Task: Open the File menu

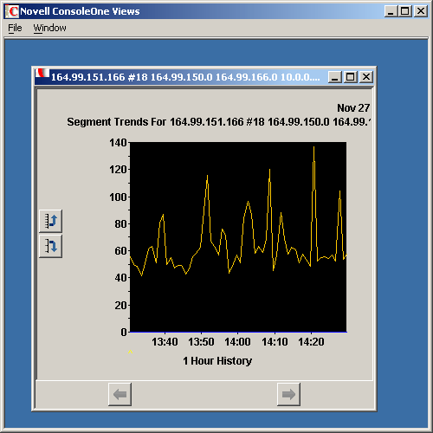Action: 15,28
